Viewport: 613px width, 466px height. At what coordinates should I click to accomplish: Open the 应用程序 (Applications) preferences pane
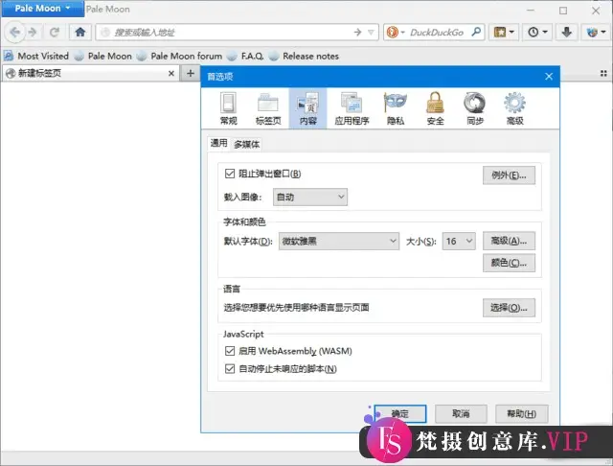click(x=352, y=108)
